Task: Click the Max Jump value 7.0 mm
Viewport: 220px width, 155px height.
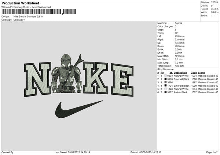Action: [179, 63]
